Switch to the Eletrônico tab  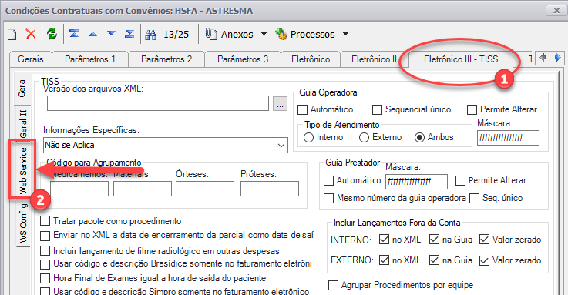coord(311,59)
